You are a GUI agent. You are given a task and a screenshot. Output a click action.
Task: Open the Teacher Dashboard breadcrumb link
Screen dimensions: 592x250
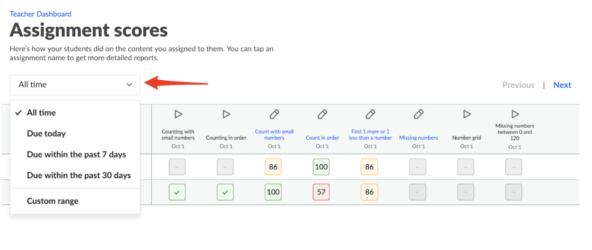(41, 14)
